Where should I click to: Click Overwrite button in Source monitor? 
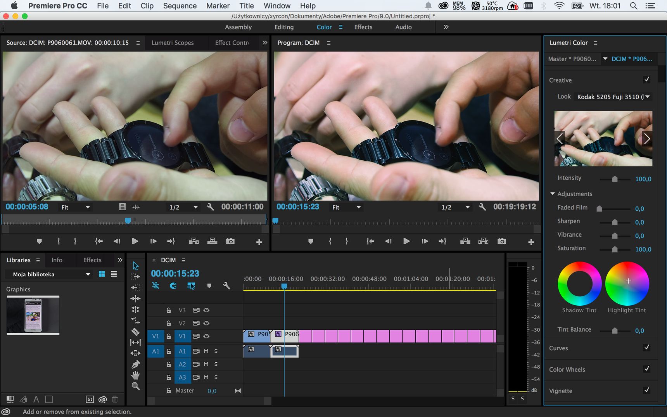[212, 241]
